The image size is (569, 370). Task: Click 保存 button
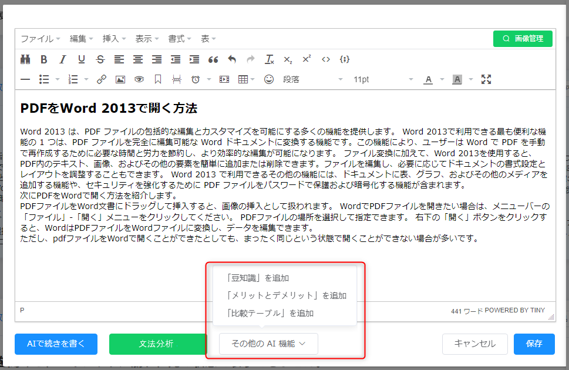[534, 344]
